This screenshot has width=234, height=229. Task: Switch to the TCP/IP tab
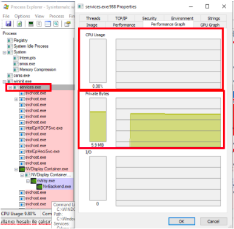pyautogui.click(x=121, y=18)
